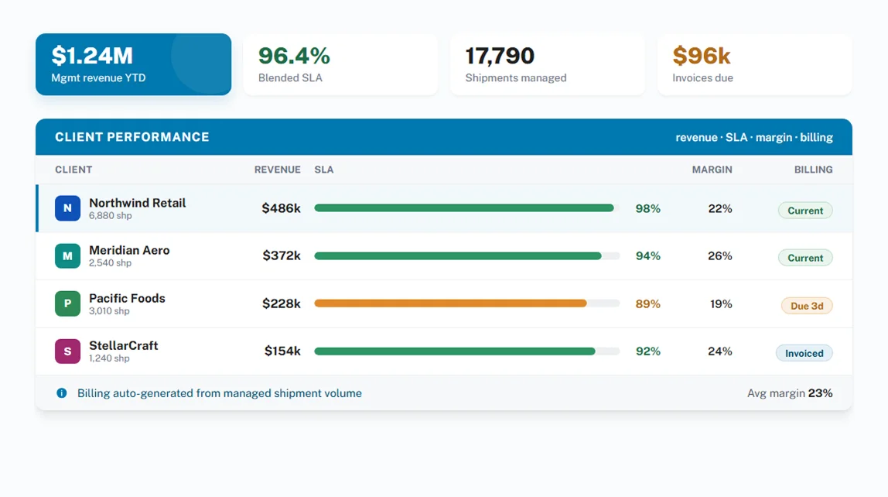Click the 2,540 shp shipment count
This screenshot has width=888, height=497.
pos(110,263)
